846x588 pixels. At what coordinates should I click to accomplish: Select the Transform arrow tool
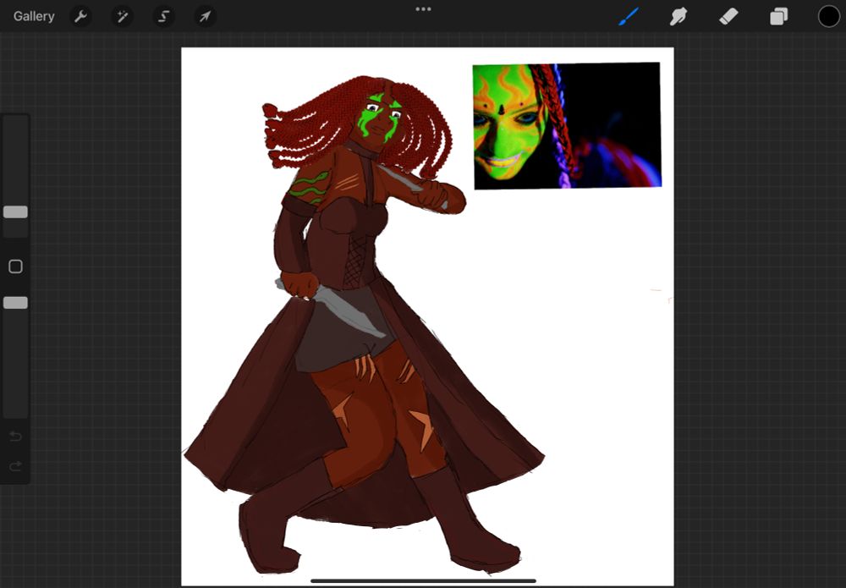[204, 15]
